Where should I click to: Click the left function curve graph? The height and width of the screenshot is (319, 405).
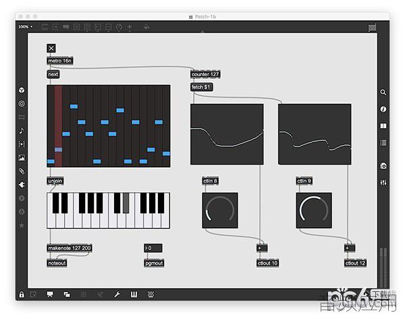tap(227, 134)
